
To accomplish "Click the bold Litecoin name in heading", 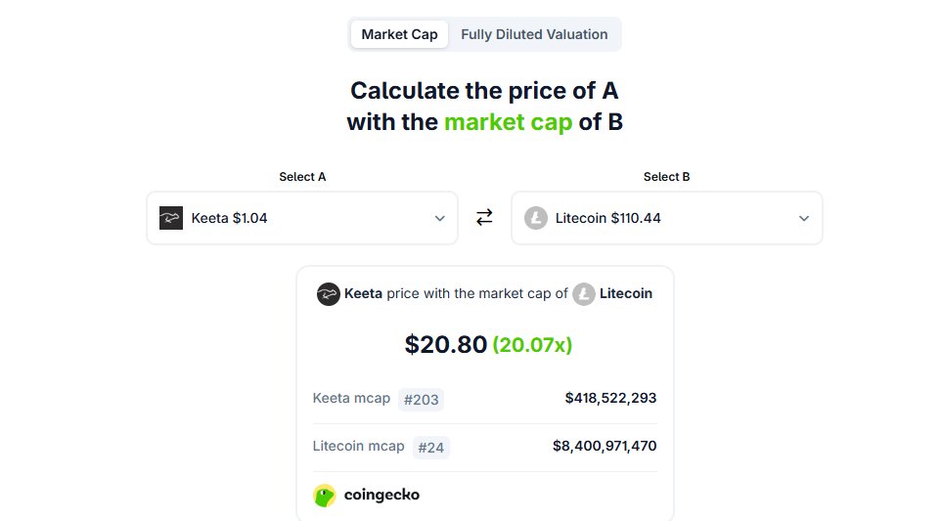I will point(626,293).
